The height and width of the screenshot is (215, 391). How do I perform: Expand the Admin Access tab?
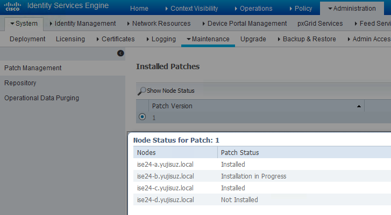(x=369, y=39)
